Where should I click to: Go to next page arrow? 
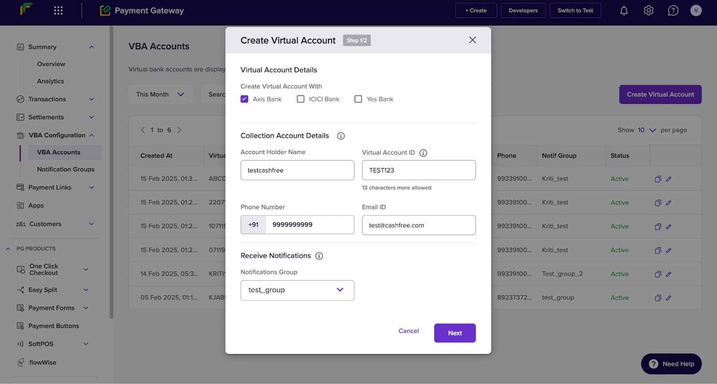tap(179, 130)
